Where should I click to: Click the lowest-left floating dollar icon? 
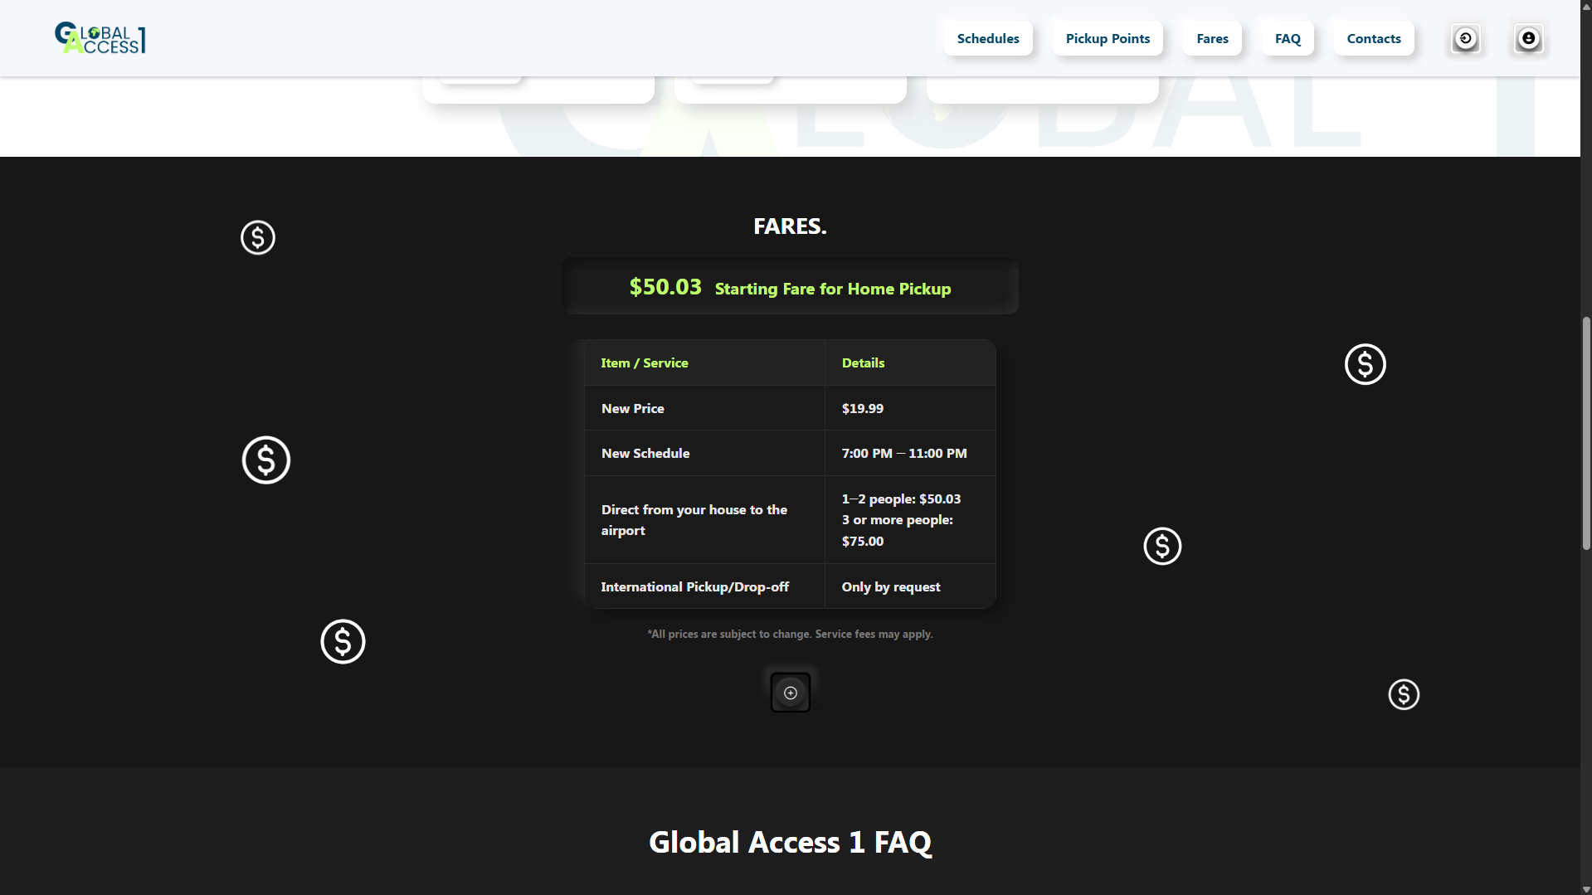[x=342, y=641]
